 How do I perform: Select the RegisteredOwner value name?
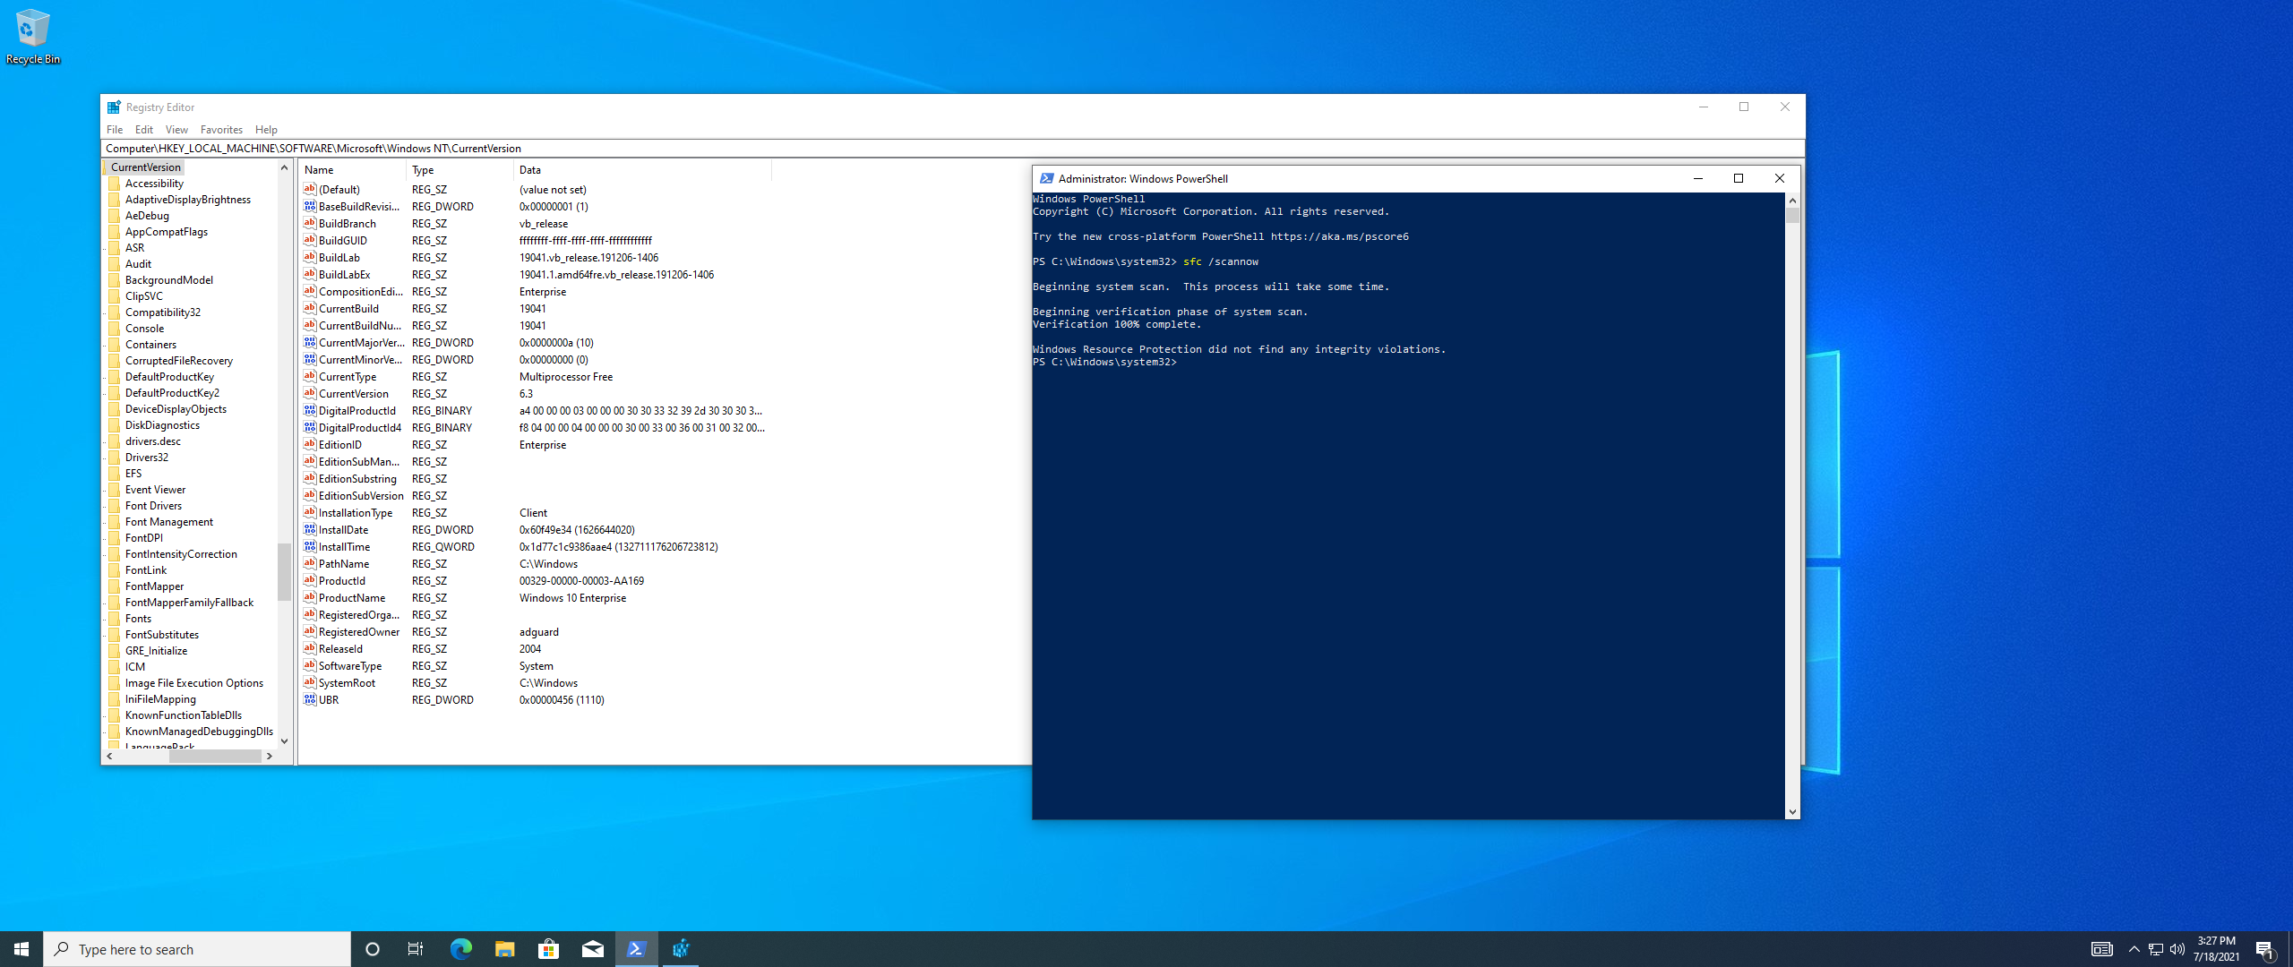[359, 632]
